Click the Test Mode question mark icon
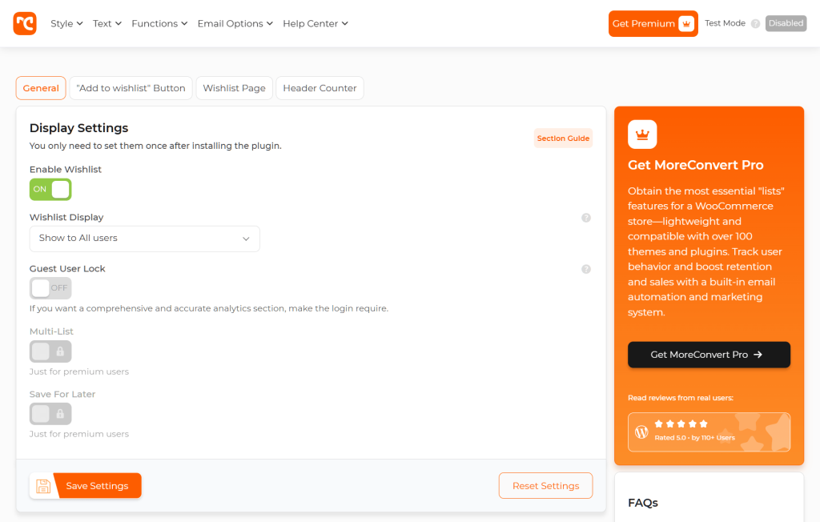Image resolution: width=820 pixels, height=522 pixels. coord(754,23)
